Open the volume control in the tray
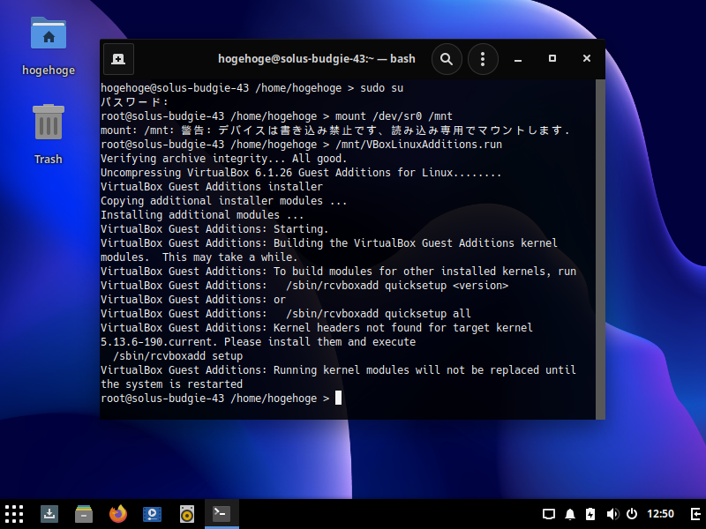706x529 pixels. [612, 514]
